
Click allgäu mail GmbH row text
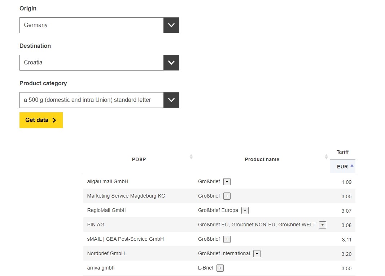click(x=108, y=182)
